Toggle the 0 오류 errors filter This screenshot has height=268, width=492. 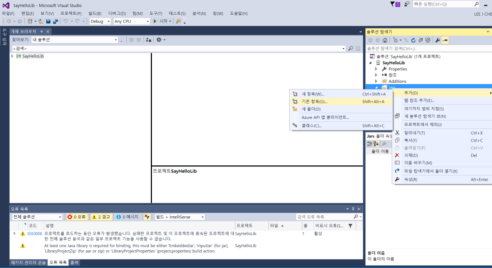click(77, 217)
